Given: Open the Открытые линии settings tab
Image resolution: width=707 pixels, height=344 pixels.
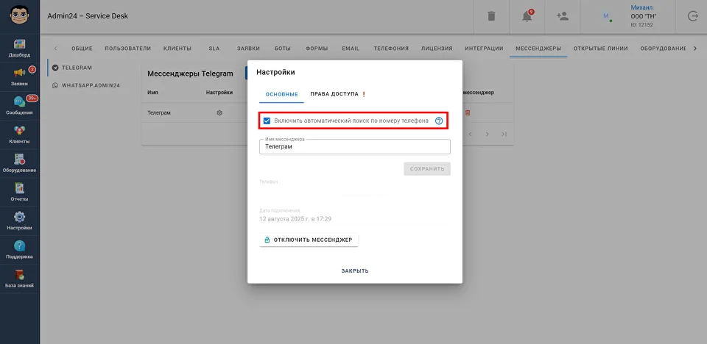Looking at the screenshot, I should [x=601, y=49].
